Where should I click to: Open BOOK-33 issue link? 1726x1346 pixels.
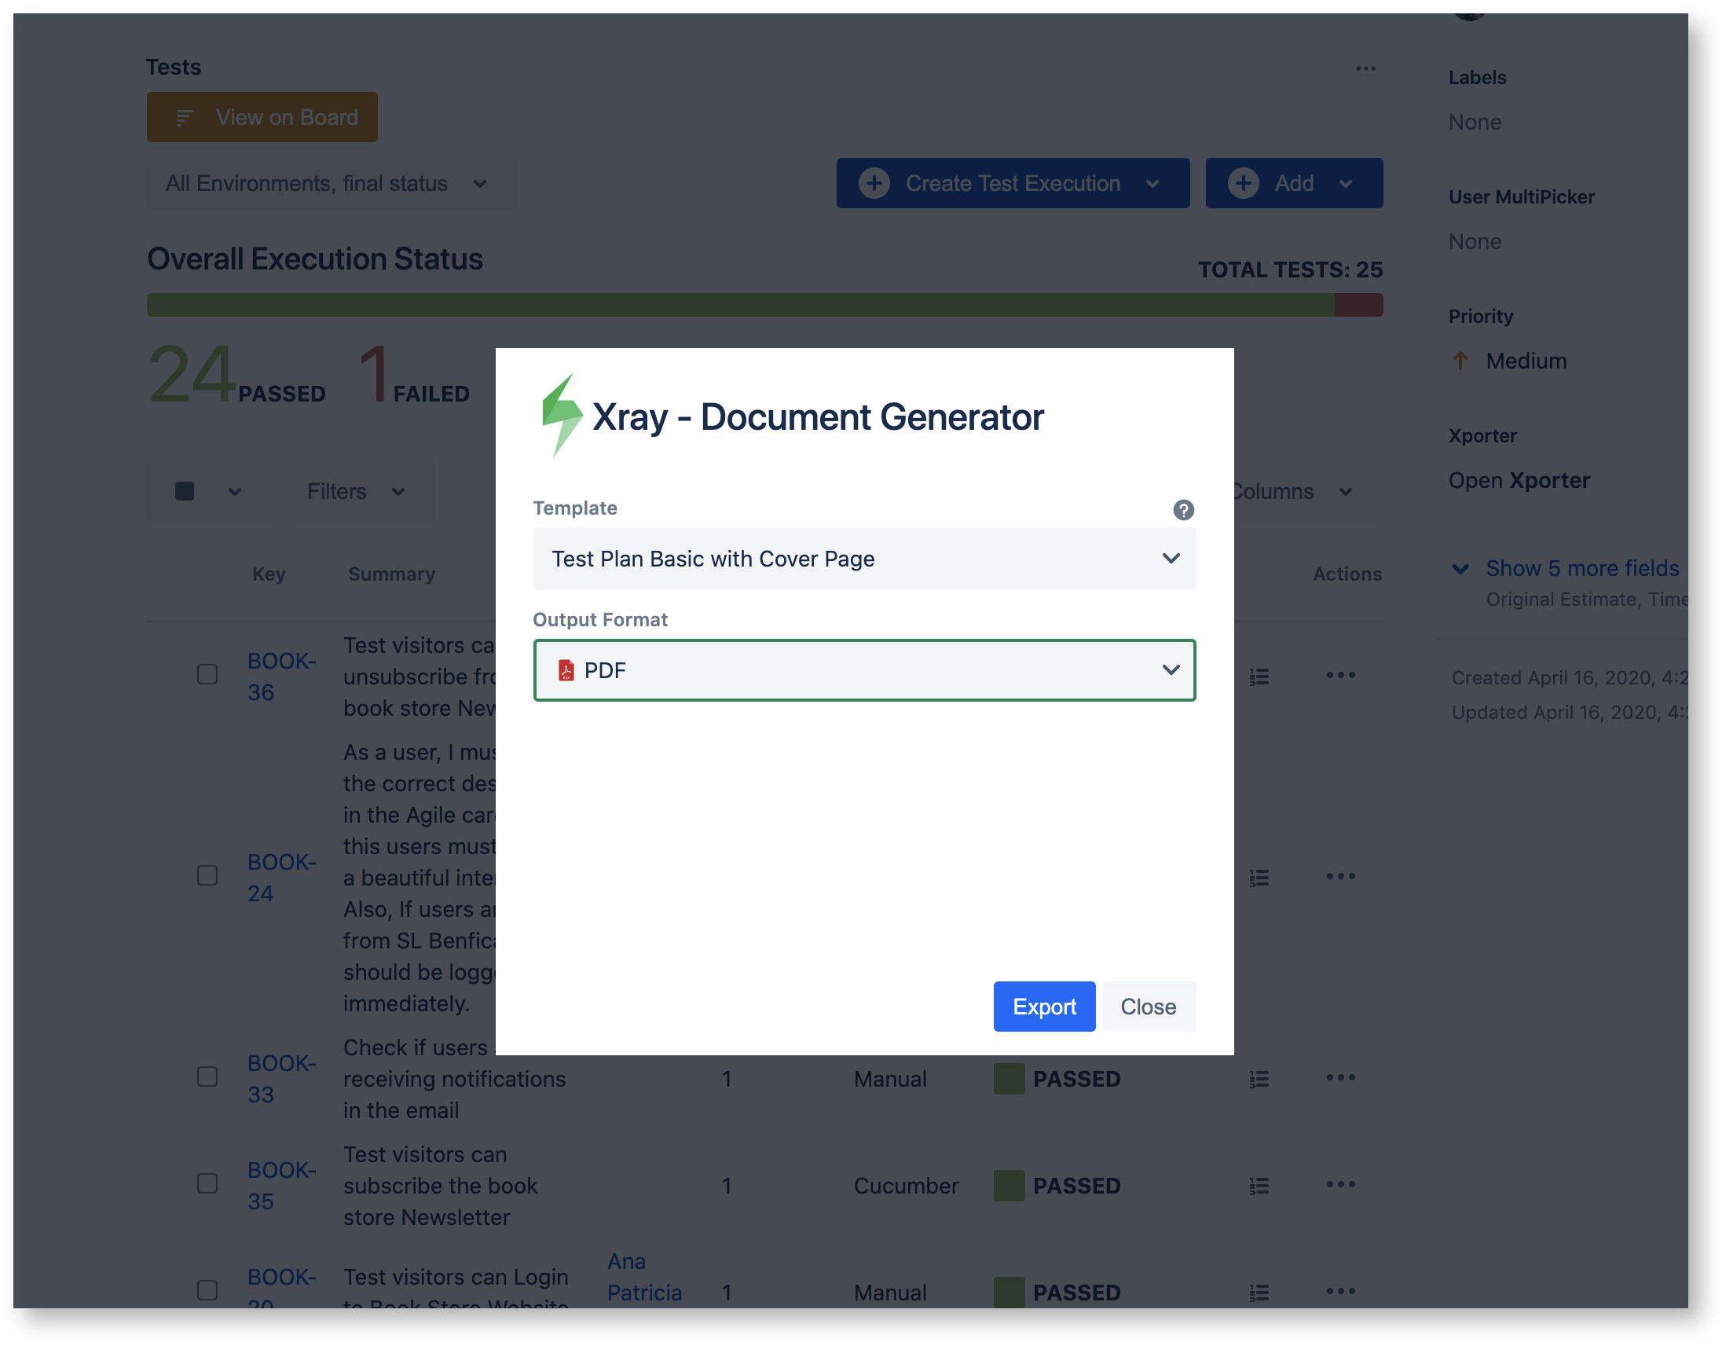pyautogui.click(x=281, y=1079)
